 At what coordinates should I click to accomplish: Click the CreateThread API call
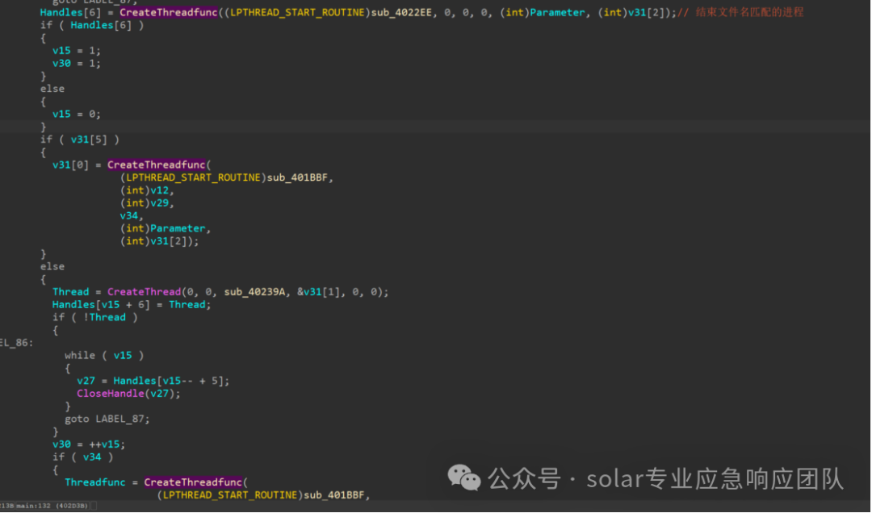click(144, 292)
